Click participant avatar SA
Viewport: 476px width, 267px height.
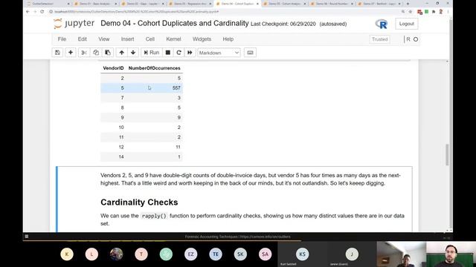[x=265, y=254]
